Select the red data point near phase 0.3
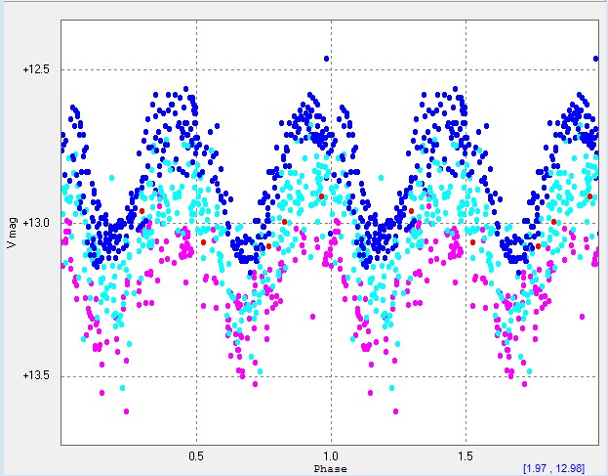This screenshot has width=608, height=476. tap(142, 211)
